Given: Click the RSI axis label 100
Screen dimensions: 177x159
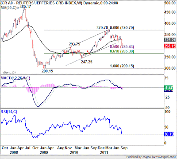Looking at the screenshot, I should coord(168,112).
